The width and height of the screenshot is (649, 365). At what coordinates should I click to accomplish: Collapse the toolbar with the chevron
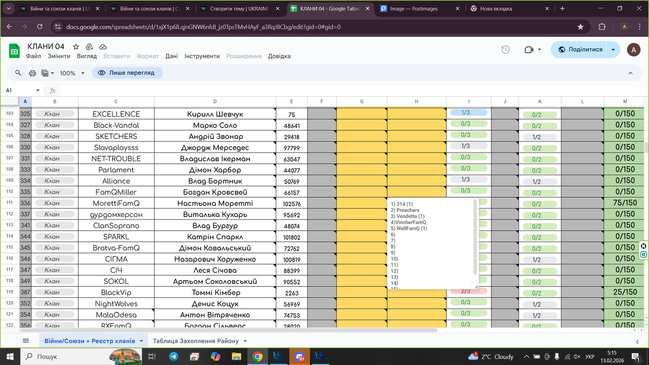[631, 73]
